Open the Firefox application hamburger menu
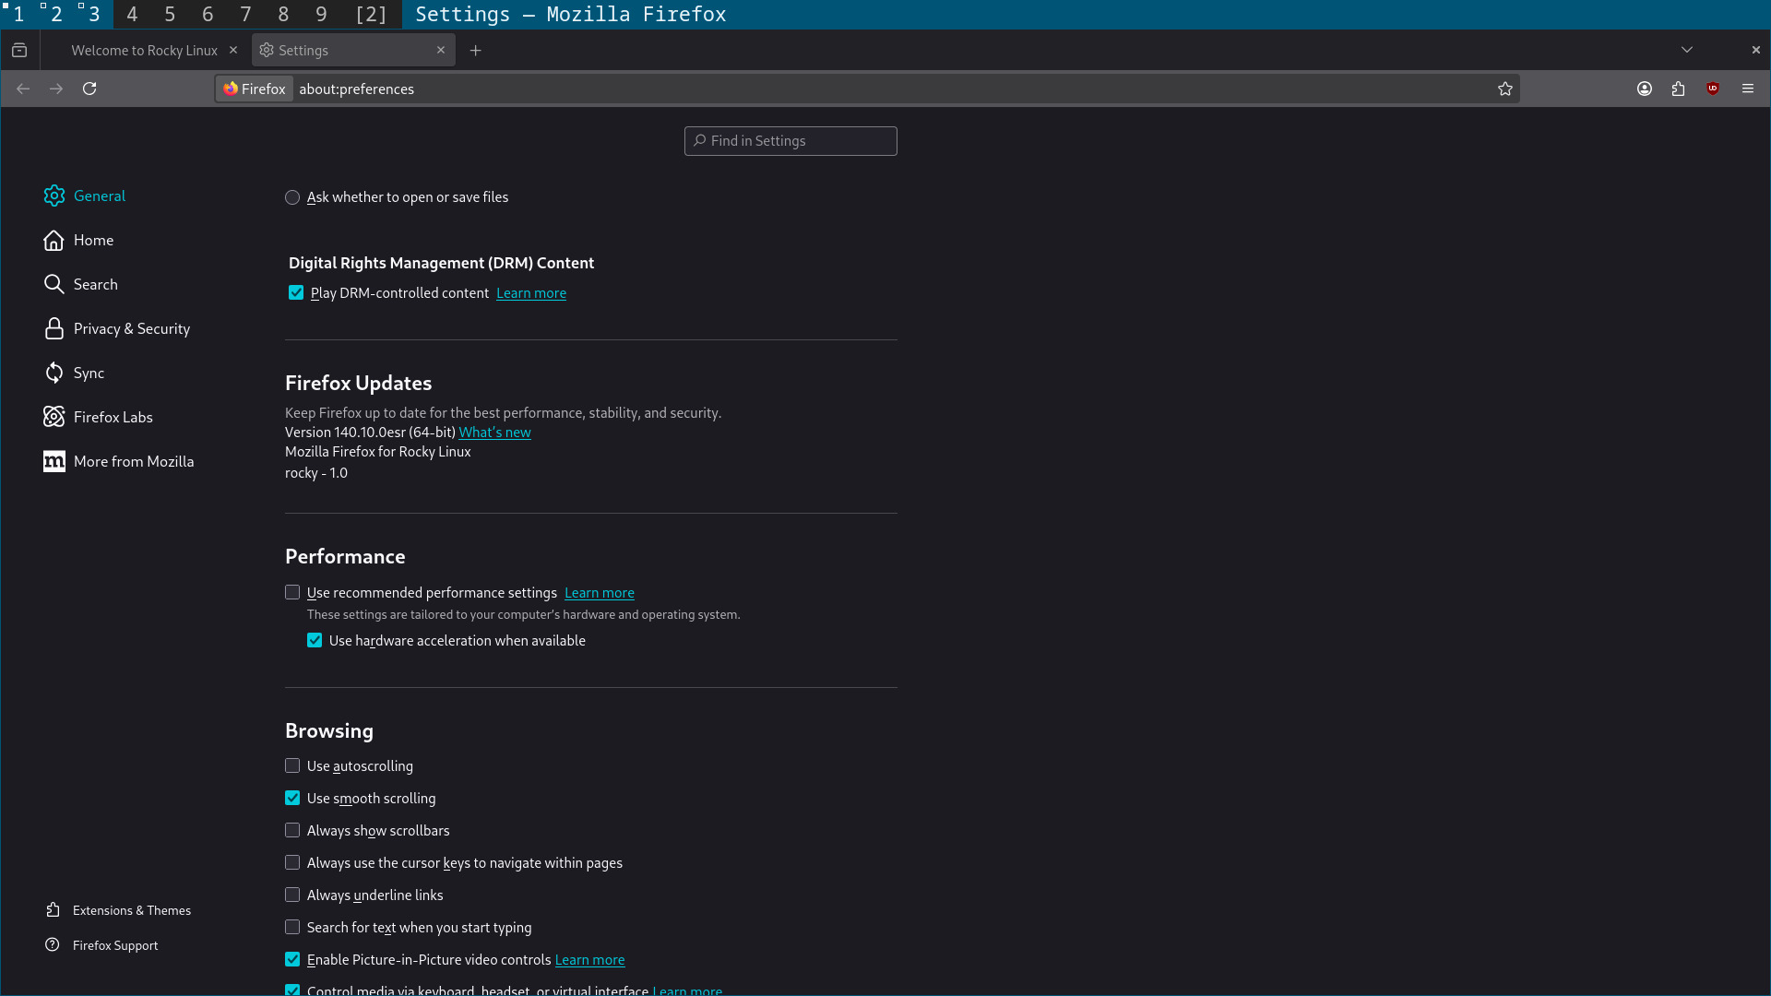This screenshot has height=996, width=1771. [1748, 89]
